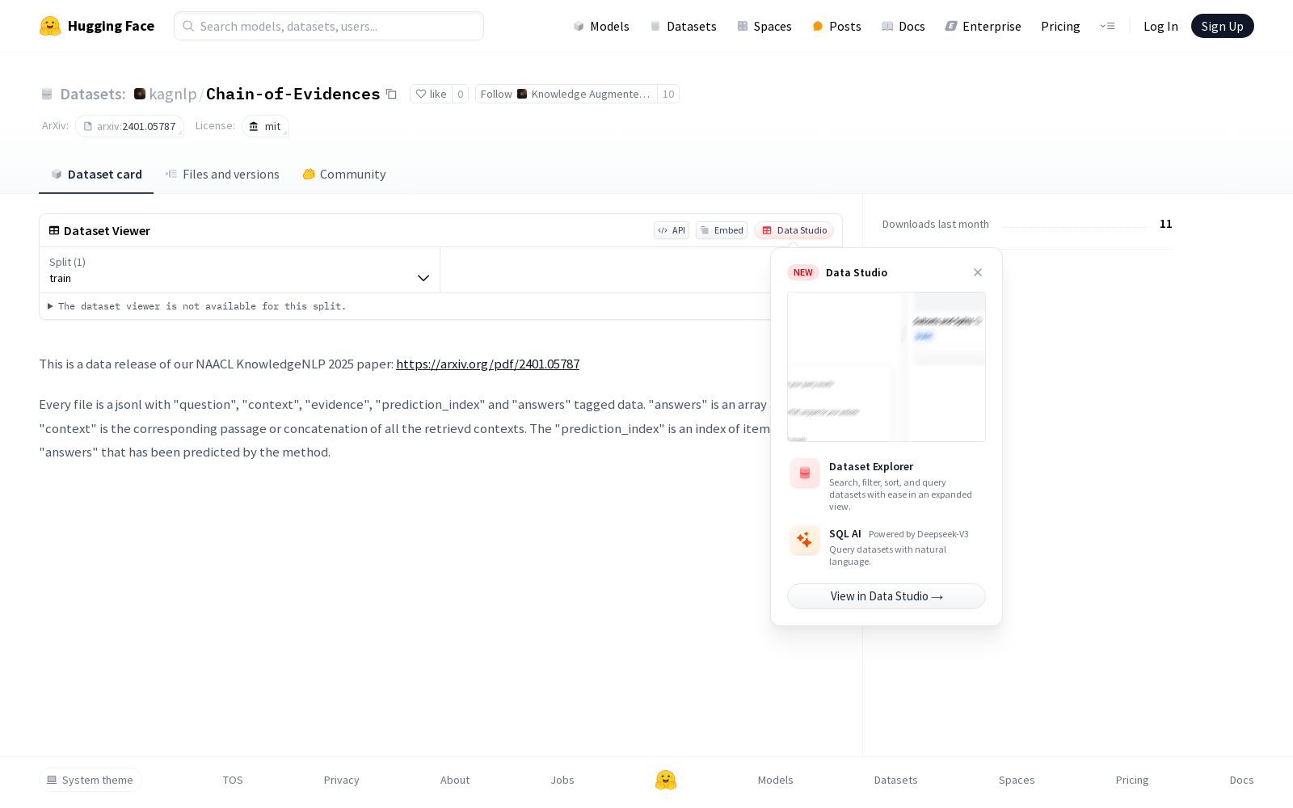This screenshot has width=1293, height=808.
Task: Select the Dataset card tab
Action: (96, 174)
